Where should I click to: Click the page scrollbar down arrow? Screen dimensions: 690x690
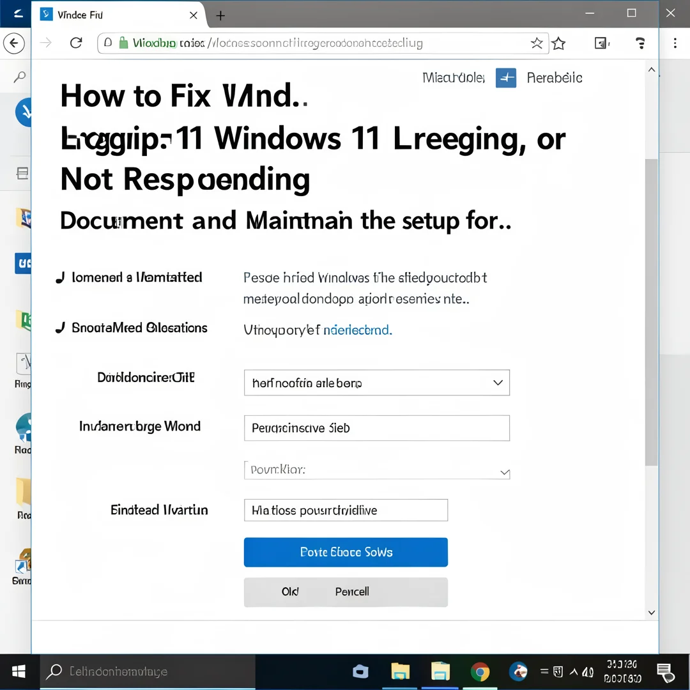pyautogui.click(x=652, y=613)
